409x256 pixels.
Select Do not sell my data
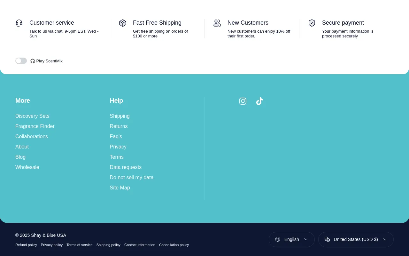coord(132,178)
